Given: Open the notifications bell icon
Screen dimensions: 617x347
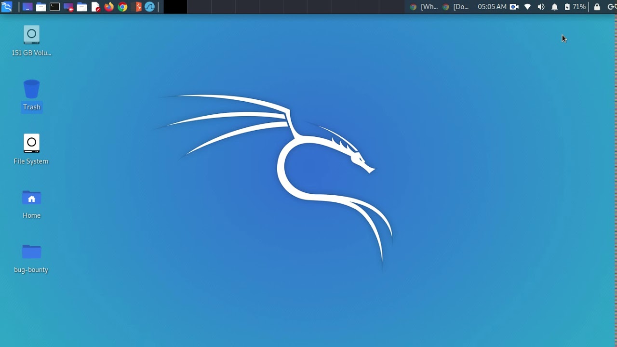Looking at the screenshot, I should coord(554,7).
